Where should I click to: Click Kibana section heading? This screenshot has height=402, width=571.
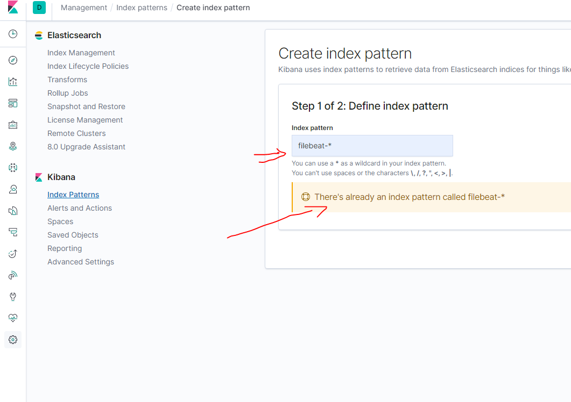[x=61, y=177]
